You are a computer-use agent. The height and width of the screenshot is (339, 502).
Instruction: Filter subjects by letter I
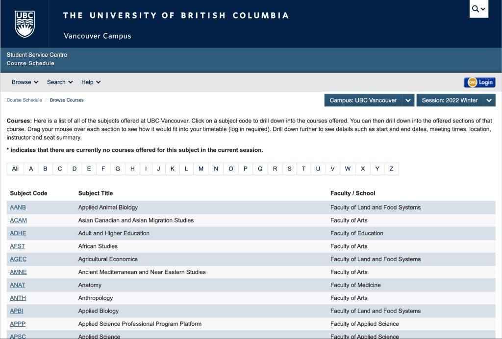click(146, 169)
